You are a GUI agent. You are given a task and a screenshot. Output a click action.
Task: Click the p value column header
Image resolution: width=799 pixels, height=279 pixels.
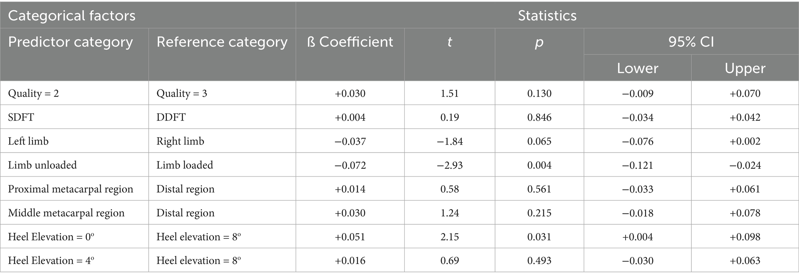[x=539, y=42]
